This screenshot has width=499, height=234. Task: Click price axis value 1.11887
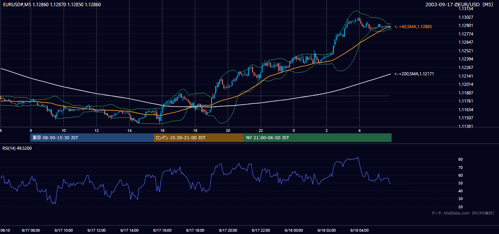pos(465,93)
